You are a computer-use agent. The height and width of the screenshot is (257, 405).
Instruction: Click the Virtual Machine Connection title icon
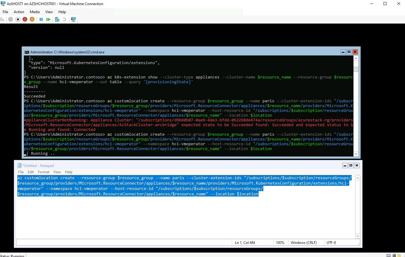coord(3,4)
